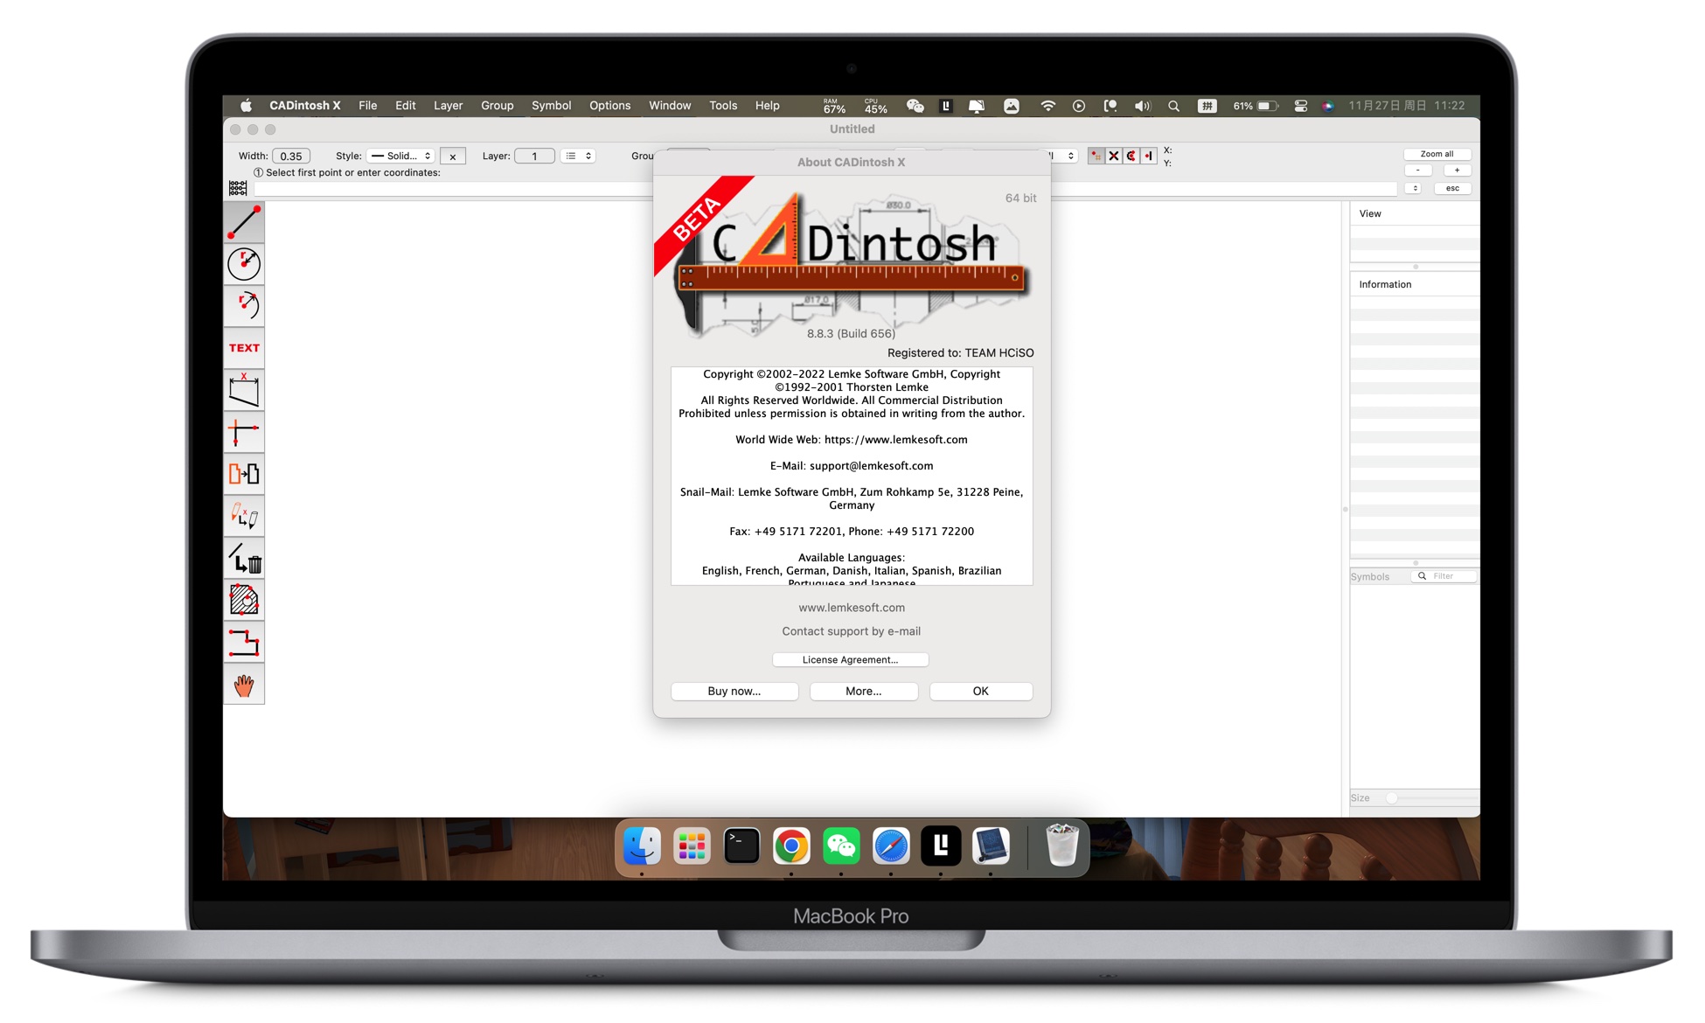Click the Buy now... button
Viewport: 1705px width, 1023px height.
point(734,691)
